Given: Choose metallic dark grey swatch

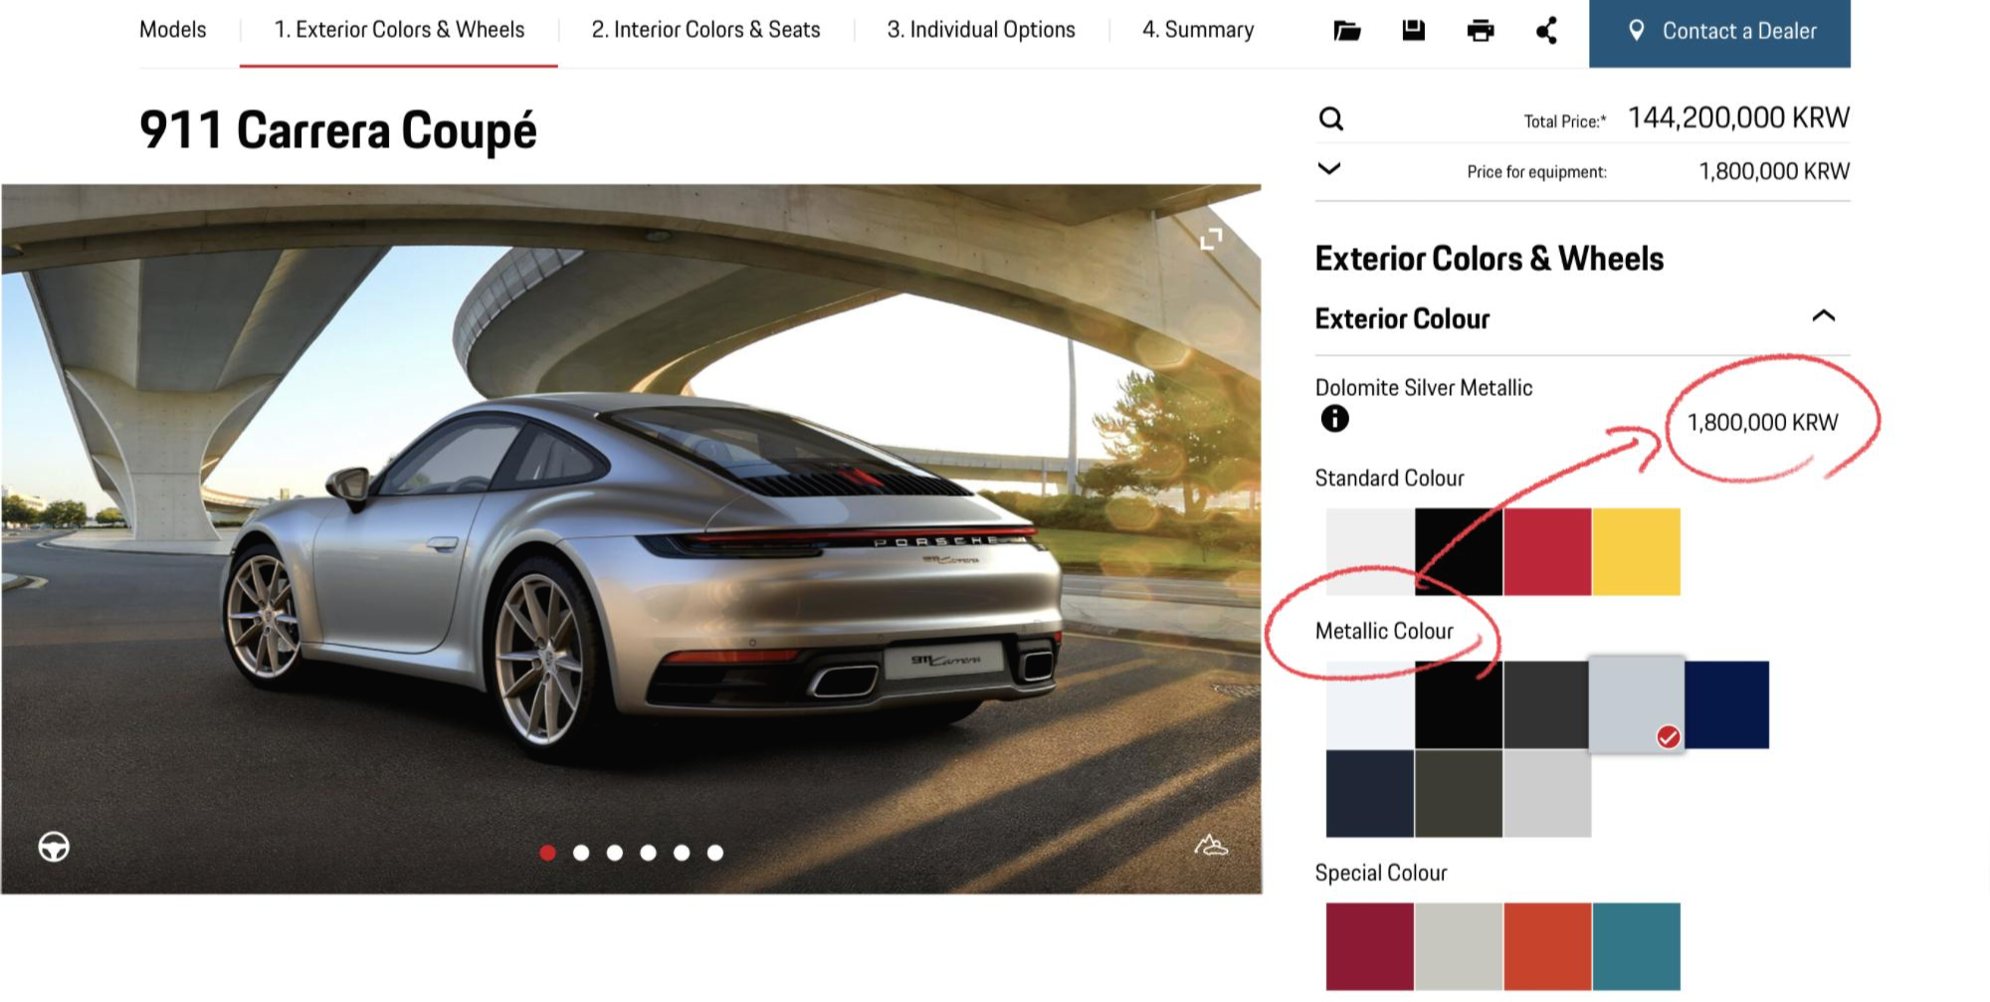Looking at the screenshot, I should pyautogui.click(x=1546, y=704).
